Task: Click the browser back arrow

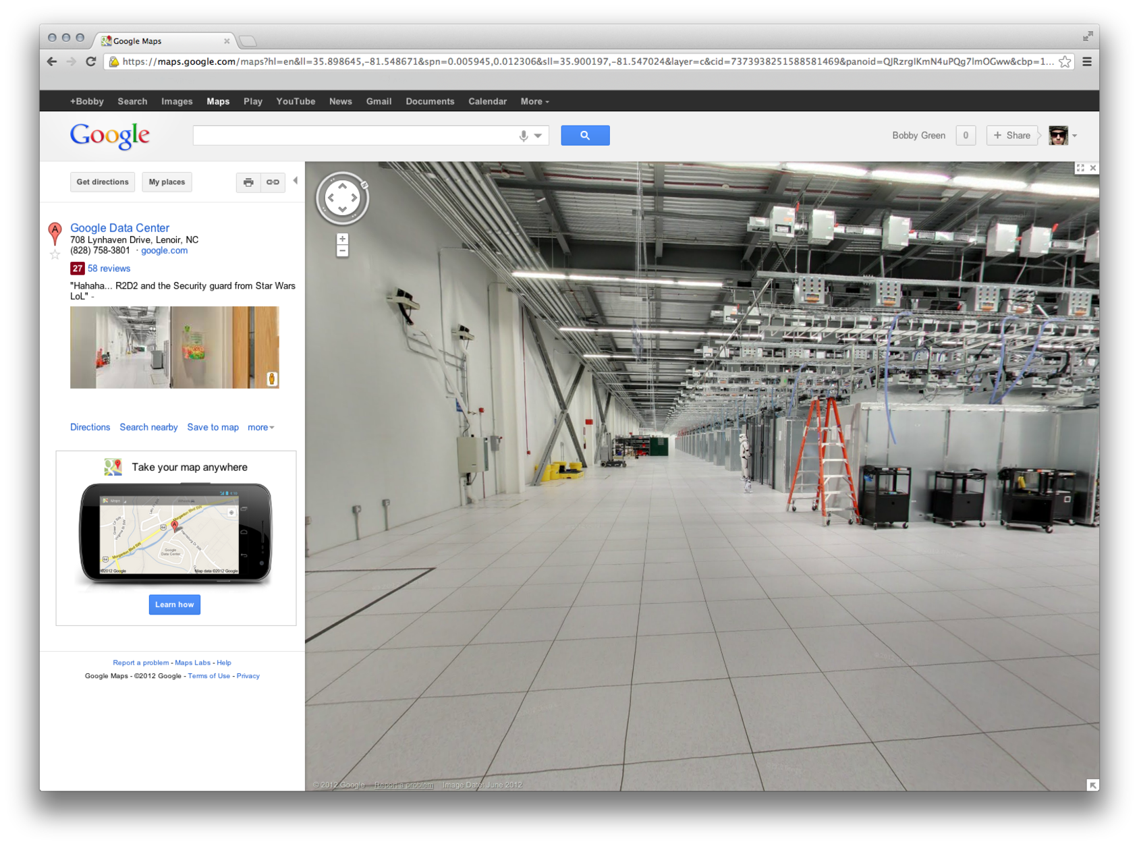Action: 52,61
